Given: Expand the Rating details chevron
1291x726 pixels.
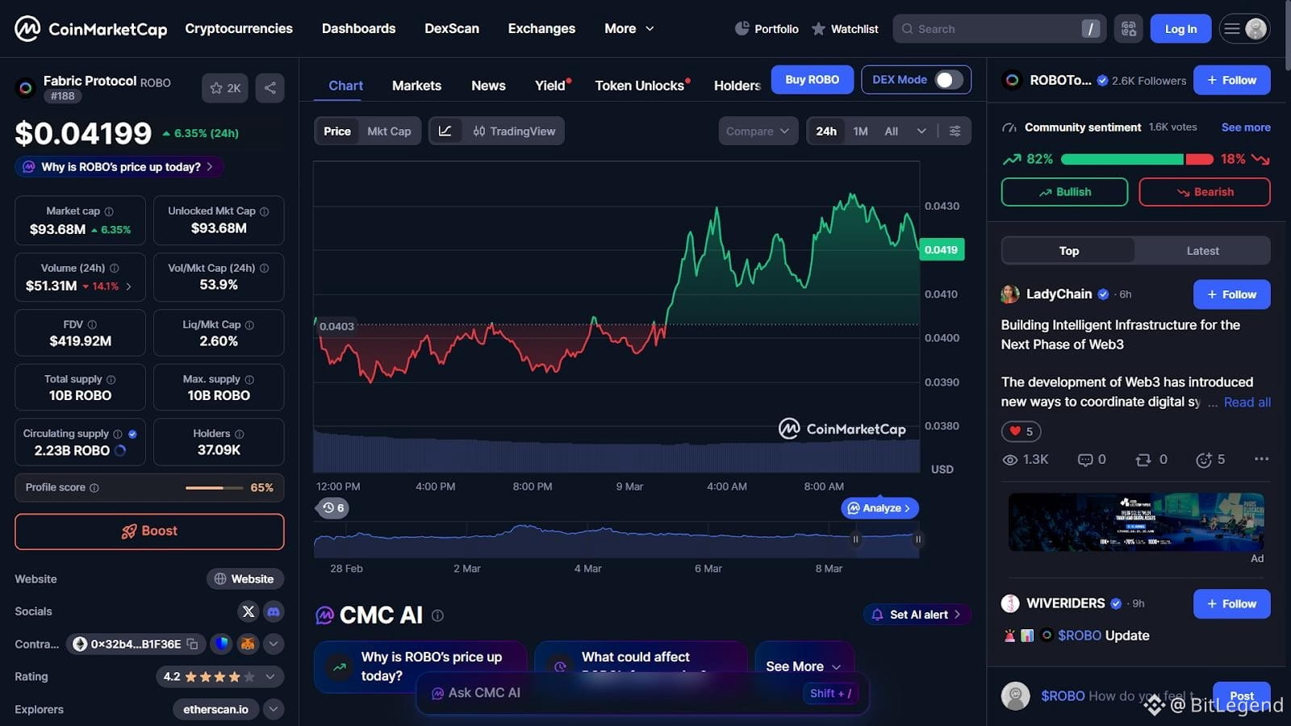Looking at the screenshot, I should pos(270,677).
